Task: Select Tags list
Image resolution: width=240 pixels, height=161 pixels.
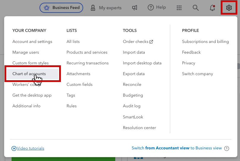Action: coord(71,95)
